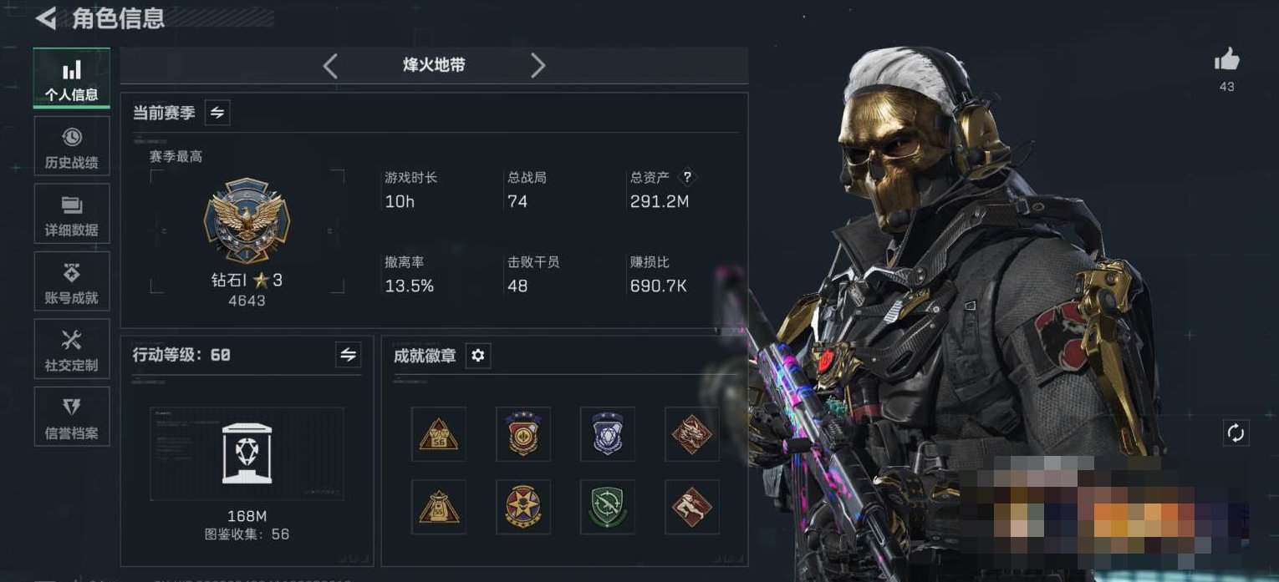Go back using the arrow beside 角色信息
The height and width of the screenshot is (582, 1279).
pos(45,18)
